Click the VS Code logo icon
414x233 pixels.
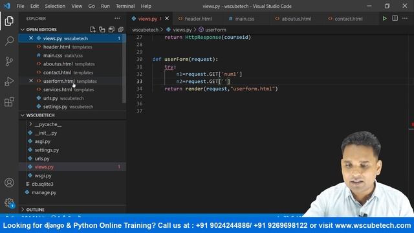(x=7, y=6)
